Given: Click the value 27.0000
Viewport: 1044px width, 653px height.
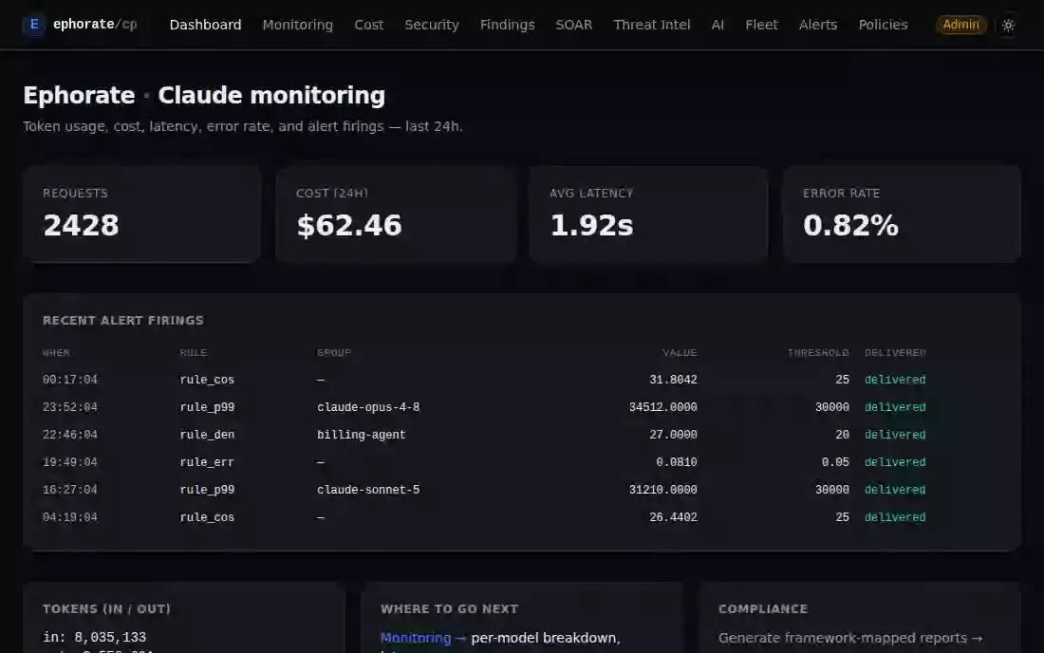Looking at the screenshot, I should pos(673,435).
